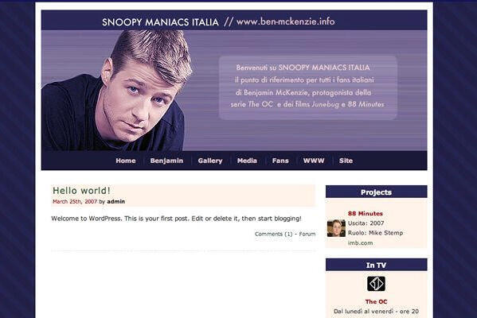Open the 88 Minutes project link
Screen dimensions: 477x318
(x=366, y=214)
